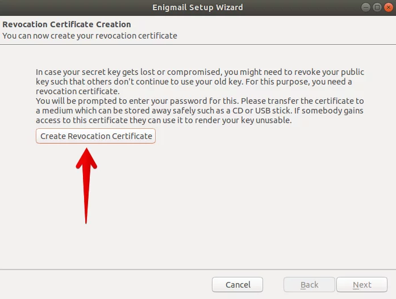Click the text line beginning 'key such that others'
Screen dimensions: 396x299
pos(194,82)
